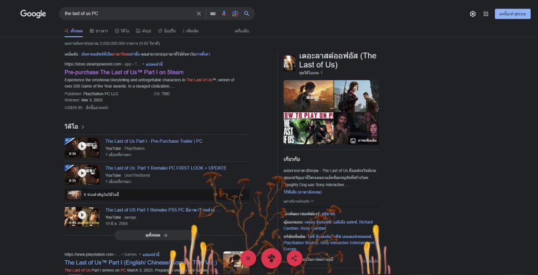538x275 pixels.
Task: Click the 'US$59.99' price text
Action: coord(74,108)
